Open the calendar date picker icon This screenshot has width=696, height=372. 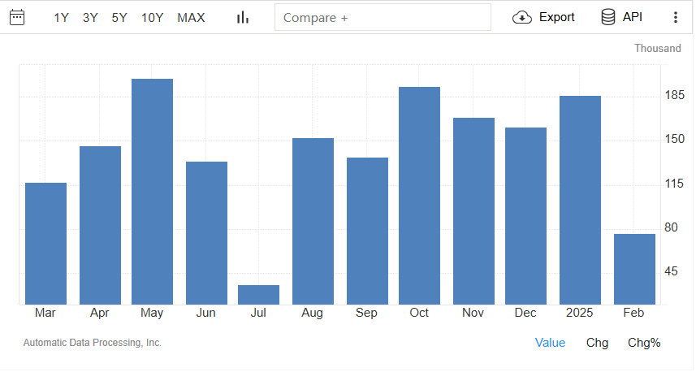[16, 17]
